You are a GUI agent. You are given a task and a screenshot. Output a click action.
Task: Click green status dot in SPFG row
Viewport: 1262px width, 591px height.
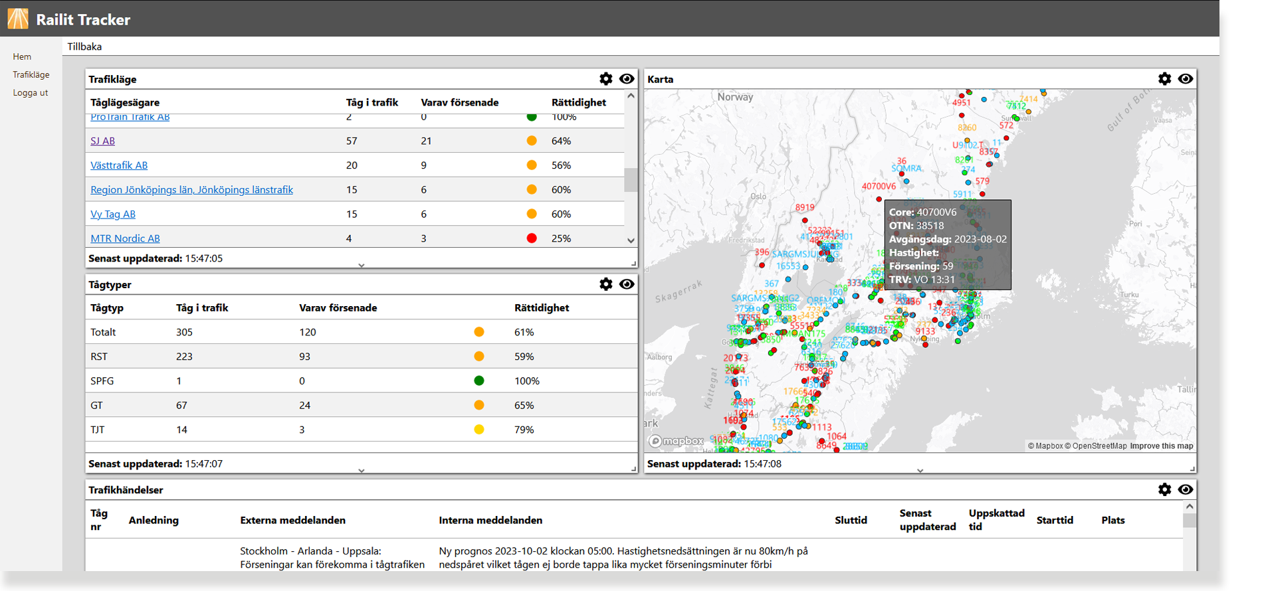tap(479, 381)
